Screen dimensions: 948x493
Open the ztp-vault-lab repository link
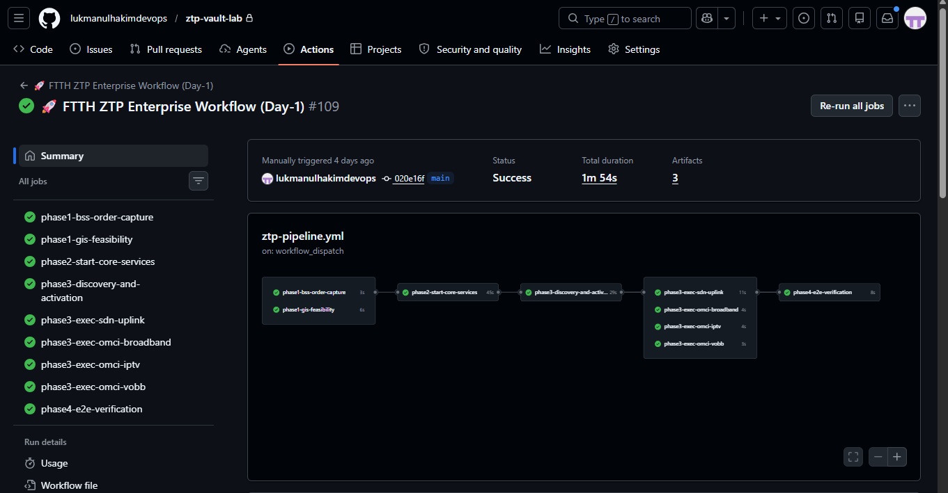coord(213,18)
